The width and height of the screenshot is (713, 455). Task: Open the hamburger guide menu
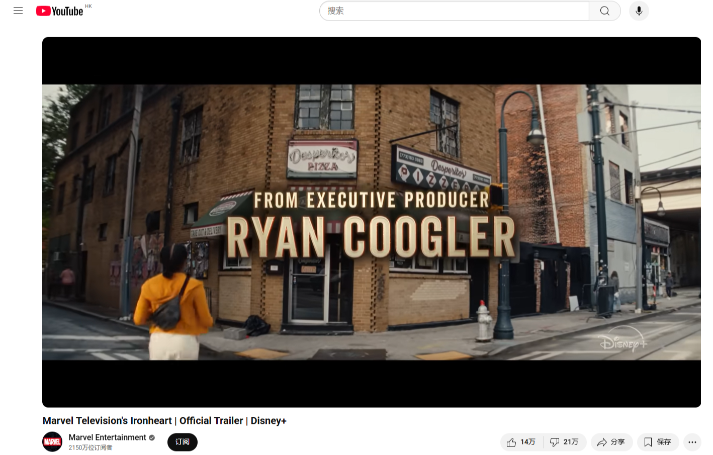click(x=18, y=11)
